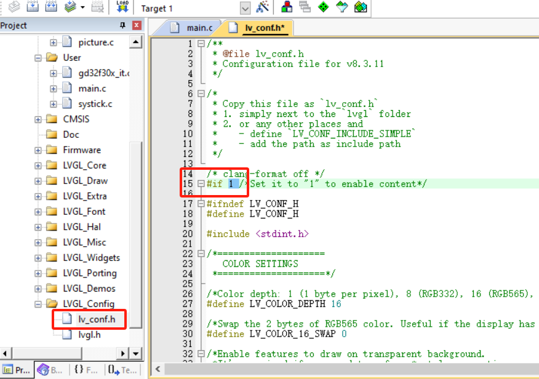Click the editor horizontal scroll-left arrow
Image resolution: width=539 pixels, height=379 pixels.
pos(158,369)
